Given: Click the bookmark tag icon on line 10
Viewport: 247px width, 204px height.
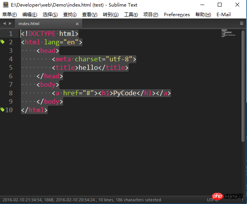Looking at the screenshot, I should [x=2, y=110].
